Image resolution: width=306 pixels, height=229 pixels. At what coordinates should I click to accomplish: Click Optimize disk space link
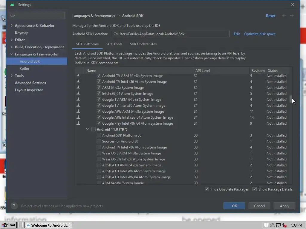point(260,34)
